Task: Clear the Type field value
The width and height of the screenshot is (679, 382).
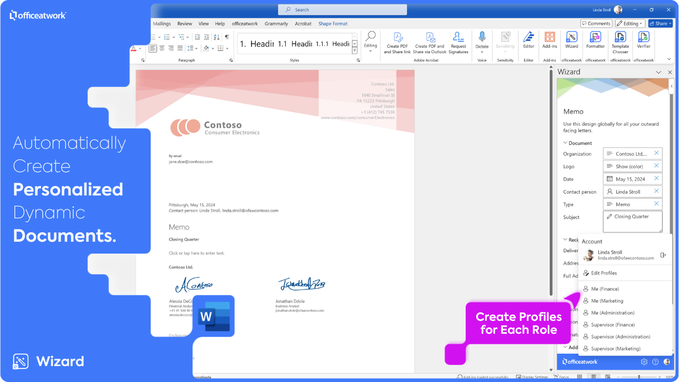Action: coord(657,203)
